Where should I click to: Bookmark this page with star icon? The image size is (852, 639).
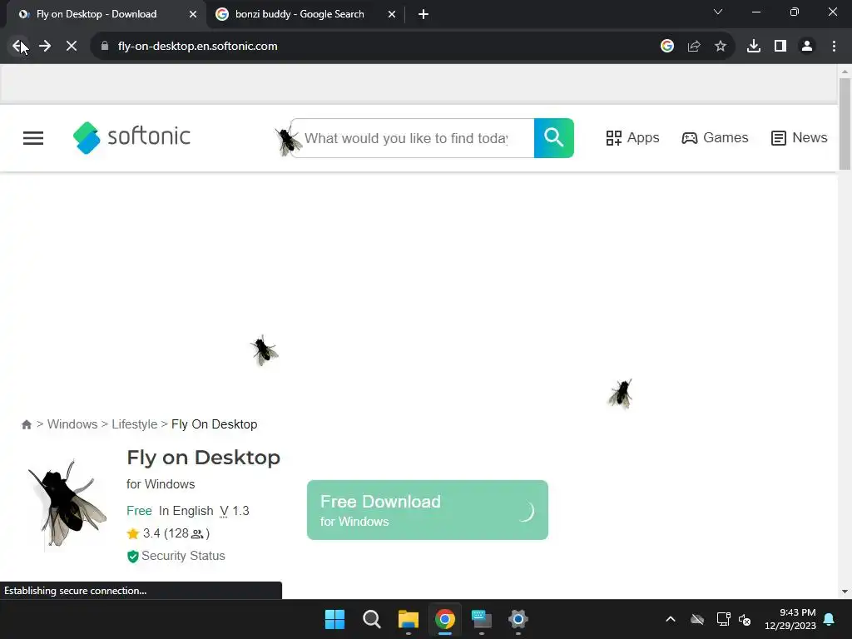click(x=721, y=47)
